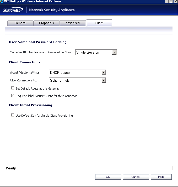Close the VPN Policy window

point(176,1)
